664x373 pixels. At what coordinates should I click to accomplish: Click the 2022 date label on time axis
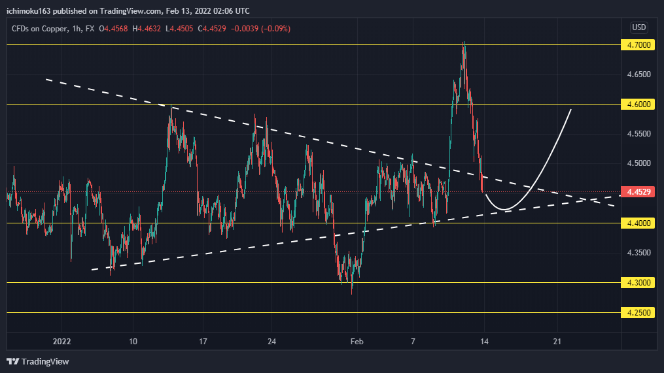coord(62,341)
